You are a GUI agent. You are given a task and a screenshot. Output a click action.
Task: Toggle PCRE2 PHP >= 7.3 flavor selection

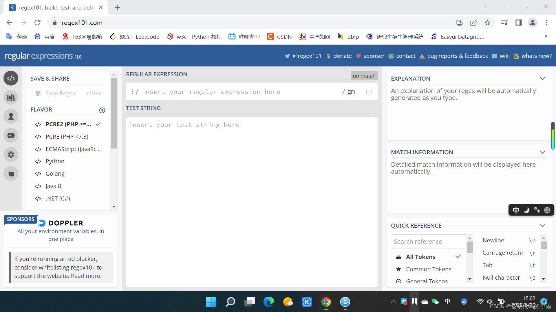[x=68, y=124]
